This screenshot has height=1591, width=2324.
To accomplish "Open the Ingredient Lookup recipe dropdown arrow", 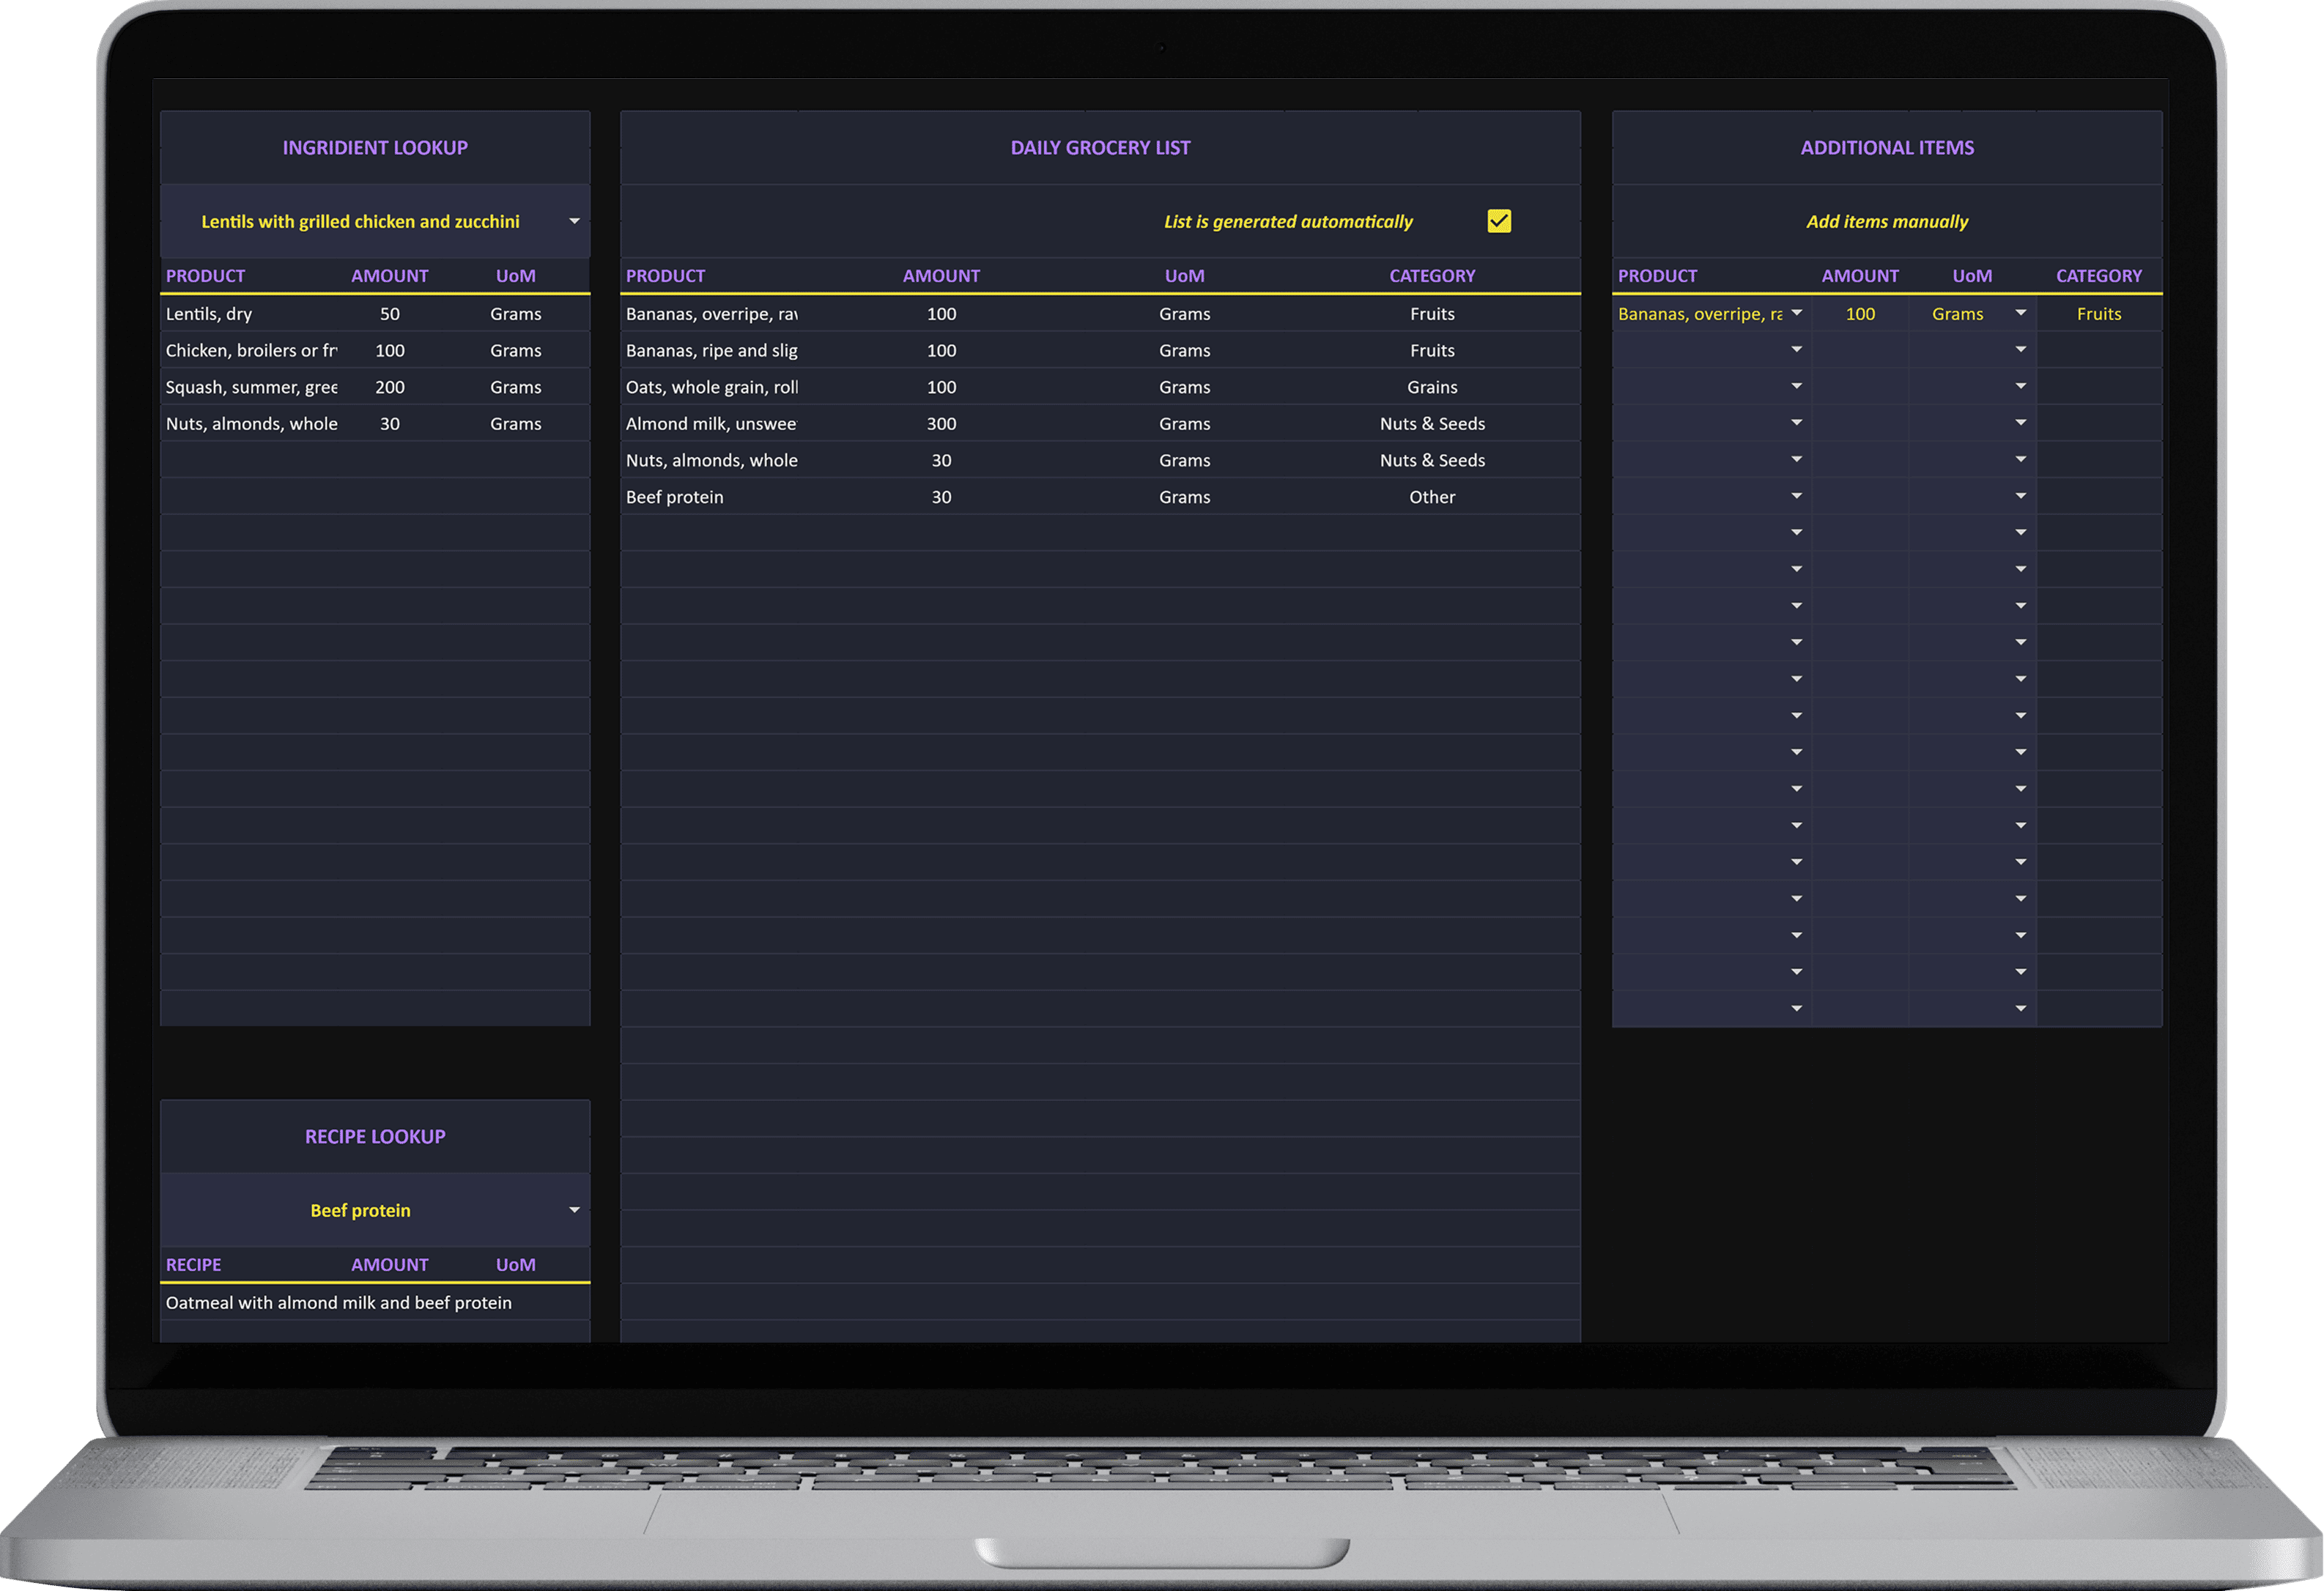I will 574,221.
